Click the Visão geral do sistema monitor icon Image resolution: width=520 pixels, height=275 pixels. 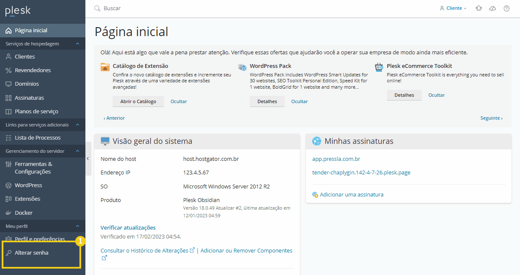coord(105,141)
